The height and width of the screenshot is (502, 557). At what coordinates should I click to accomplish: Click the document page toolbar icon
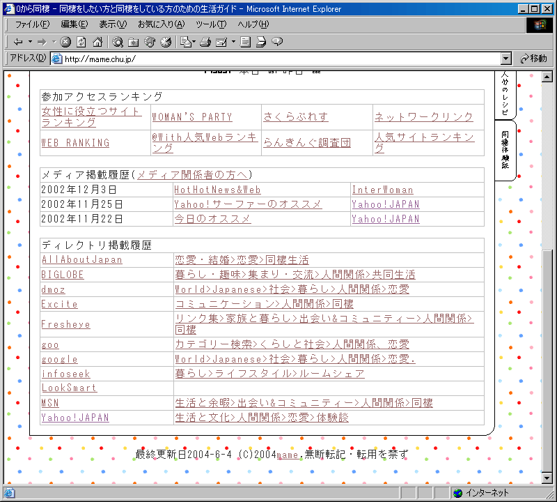pyautogui.click(x=245, y=42)
